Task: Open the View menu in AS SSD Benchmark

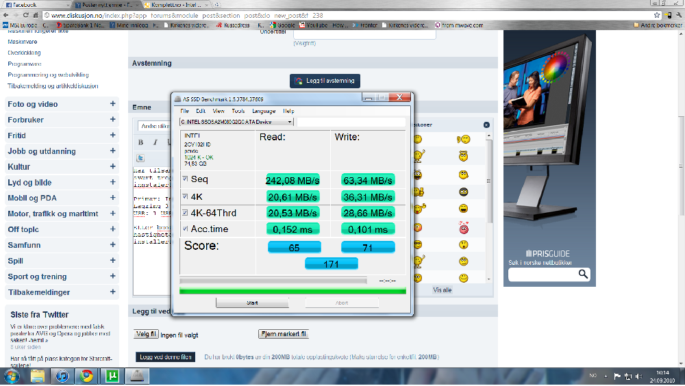Action: pos(219,111)
